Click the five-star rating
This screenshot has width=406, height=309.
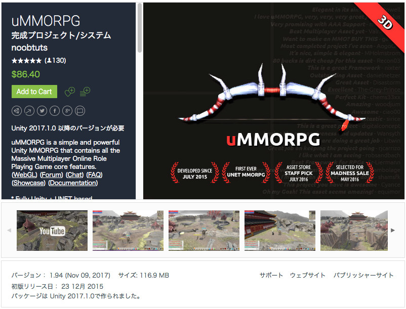(x=26, y=61)
